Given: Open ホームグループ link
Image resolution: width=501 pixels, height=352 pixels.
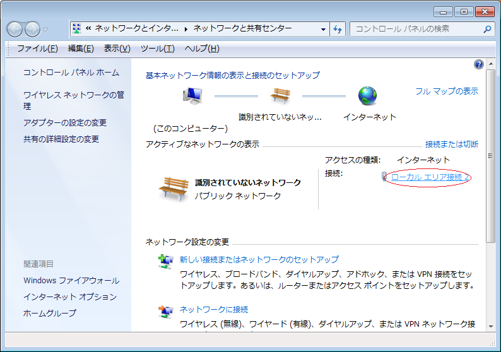Looking at the screenshot, I should click(49, 313).
